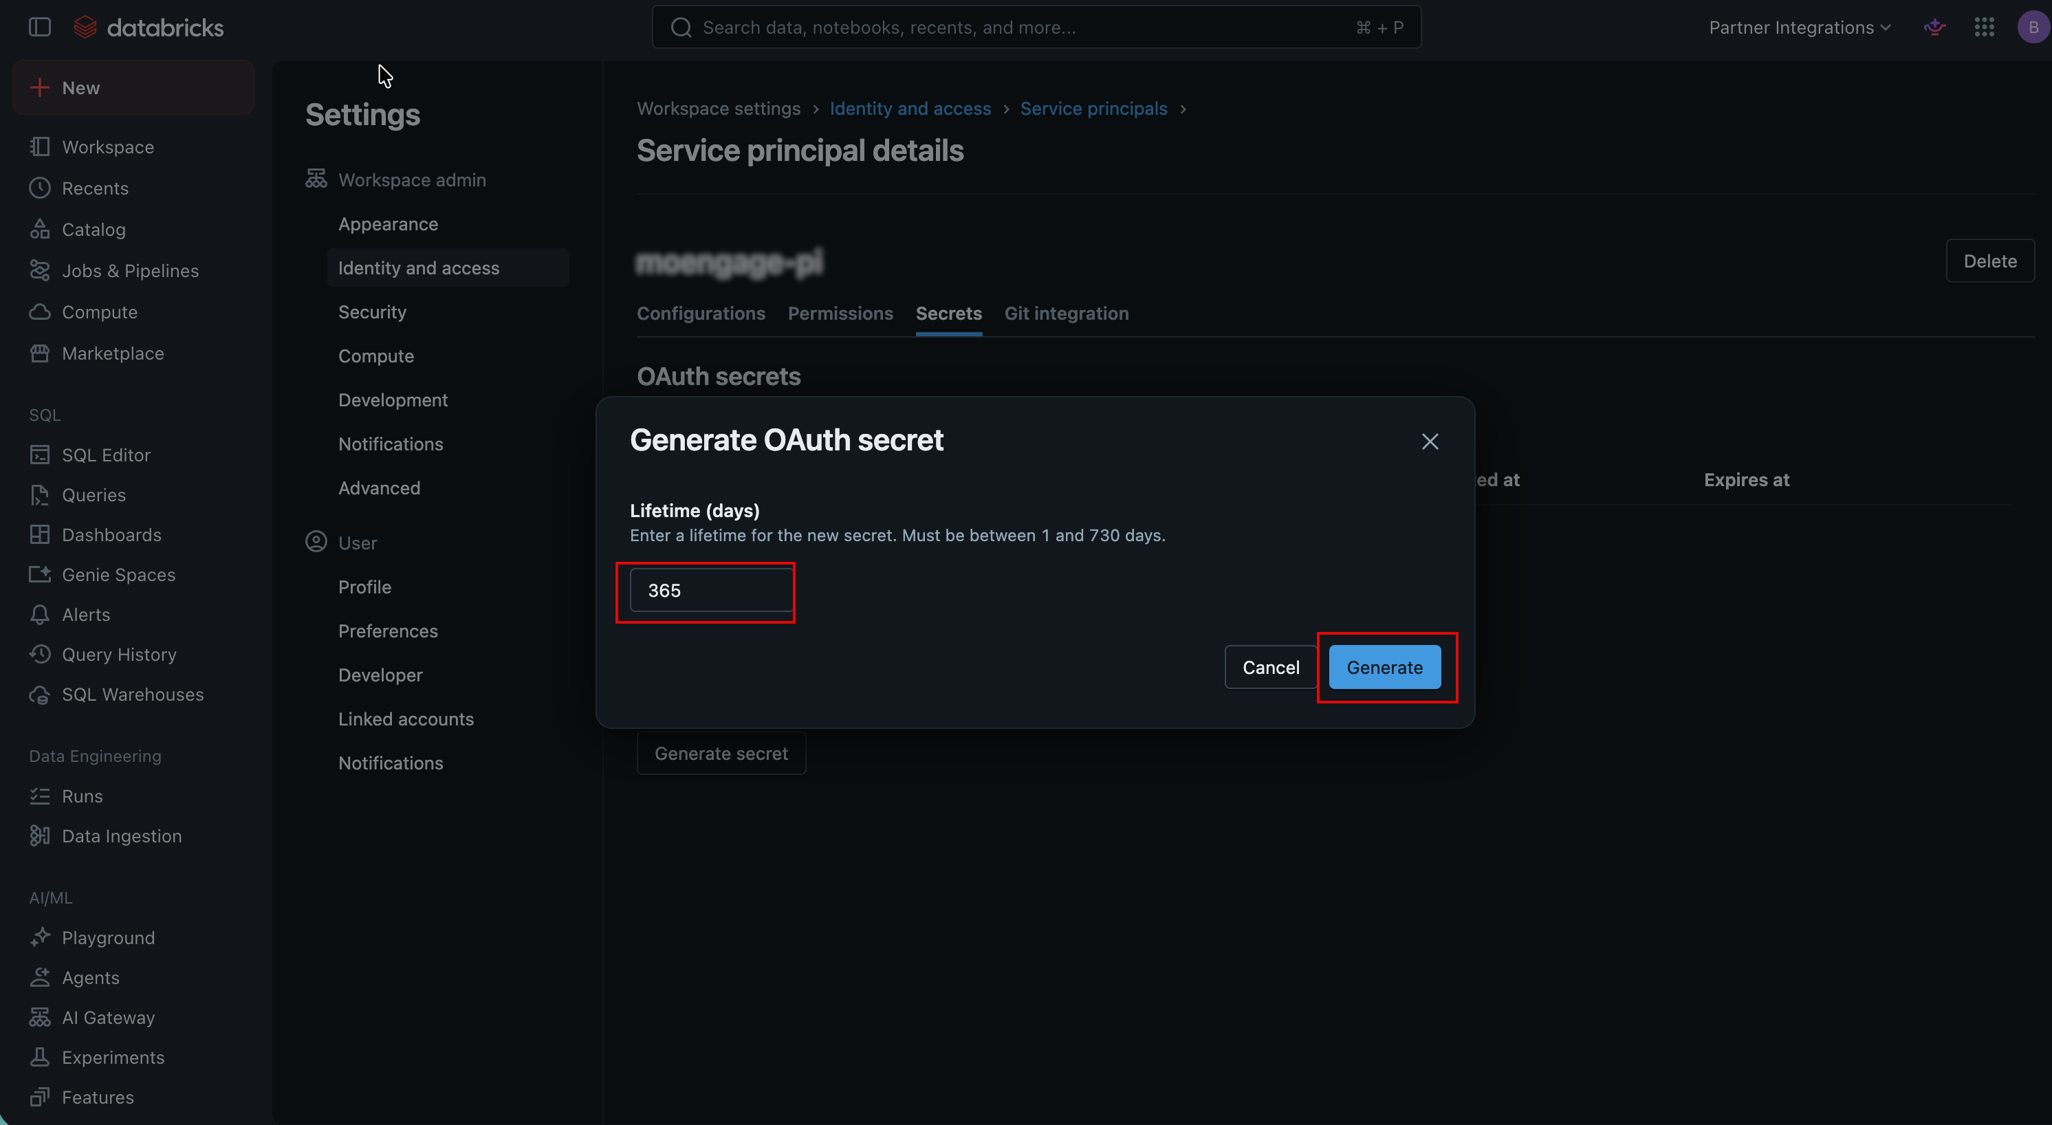Click the Generate secret button
2052x1125 pixels.
click(721, 753)
